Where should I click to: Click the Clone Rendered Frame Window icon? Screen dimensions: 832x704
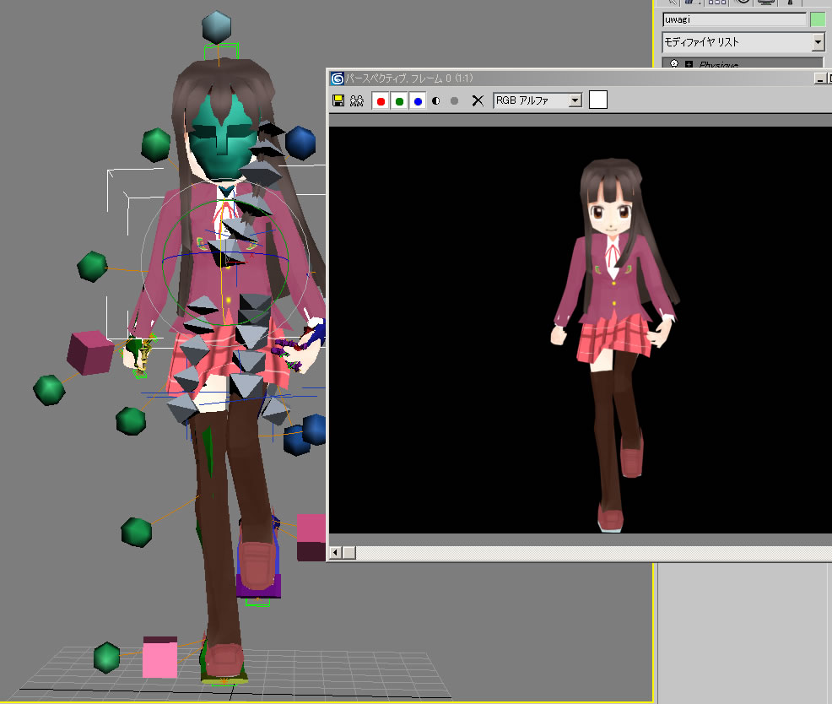[x=356, y=100]
